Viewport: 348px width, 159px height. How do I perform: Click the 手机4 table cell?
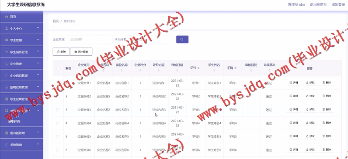(x=233, y=123)
